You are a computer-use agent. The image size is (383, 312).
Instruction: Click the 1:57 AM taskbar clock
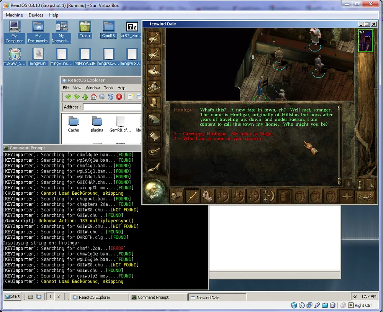(x=368, y=296)
